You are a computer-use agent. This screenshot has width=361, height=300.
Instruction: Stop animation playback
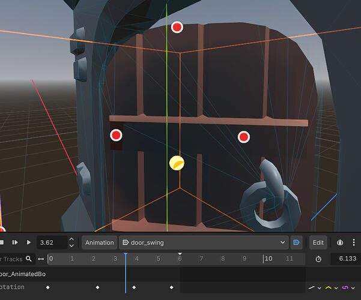(2, 242)
